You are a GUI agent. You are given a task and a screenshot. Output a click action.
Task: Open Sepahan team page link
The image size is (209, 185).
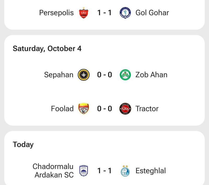pos(59,75)
